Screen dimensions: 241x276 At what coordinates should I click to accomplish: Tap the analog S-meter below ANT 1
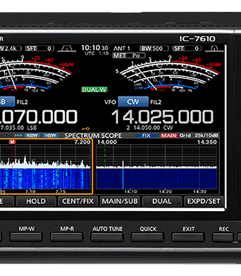click(169, 74)
